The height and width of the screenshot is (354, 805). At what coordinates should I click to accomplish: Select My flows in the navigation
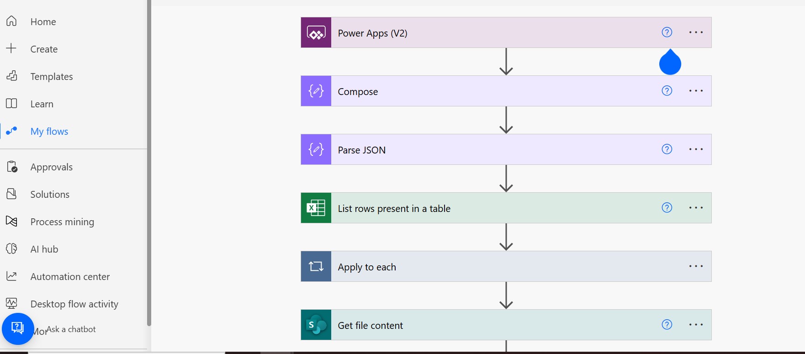coord(49,132)
